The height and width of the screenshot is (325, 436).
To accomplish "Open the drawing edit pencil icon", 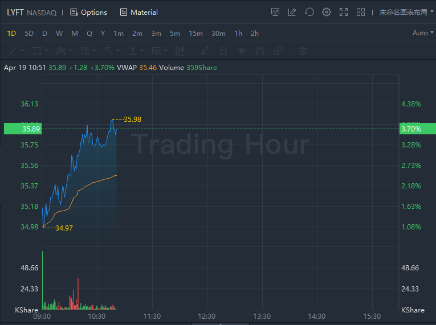I will pyautogui.click(x=292, y=12).
